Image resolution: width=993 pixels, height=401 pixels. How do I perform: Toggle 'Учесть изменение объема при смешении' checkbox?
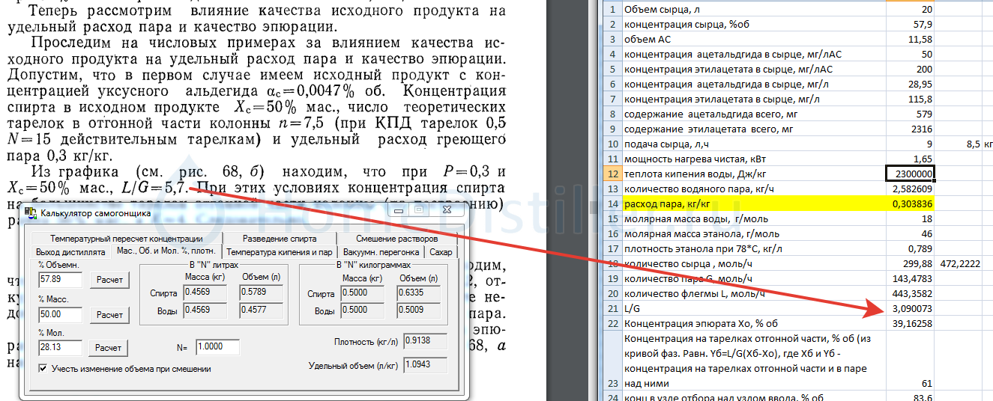(x=43, y=369)
